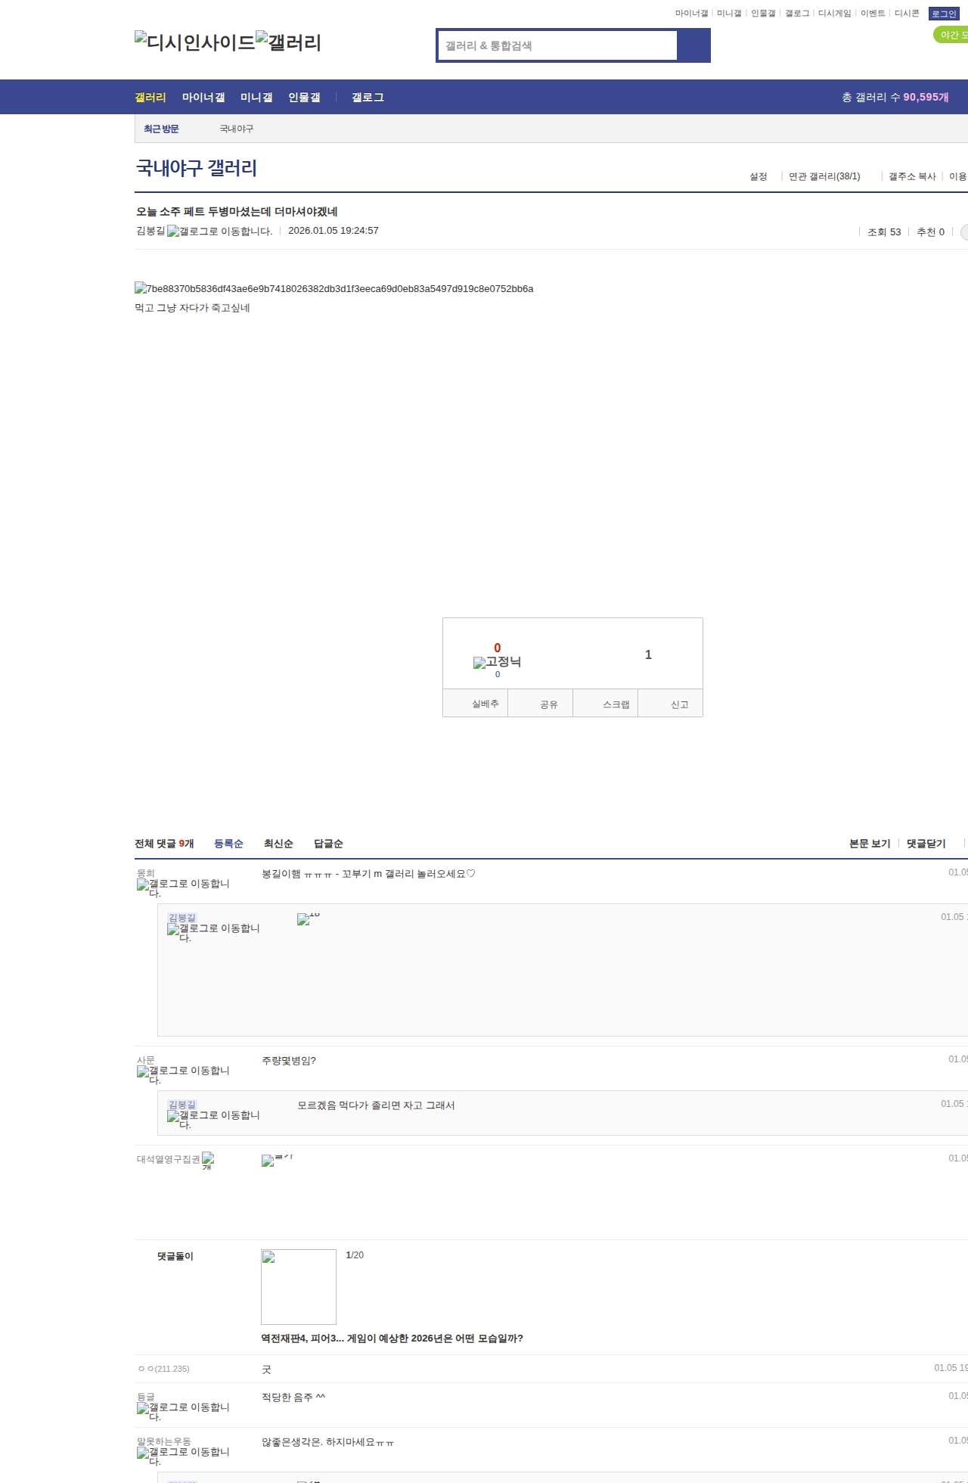The image size is (968, 1483).
Task: Open the 디시콘 link
Action: (907, 14)
